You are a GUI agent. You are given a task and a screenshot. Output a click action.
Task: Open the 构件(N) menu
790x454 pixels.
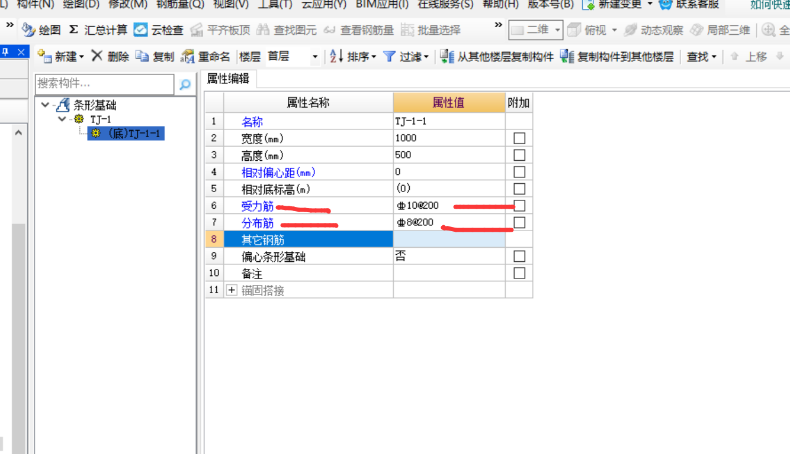tap(35, 4)
